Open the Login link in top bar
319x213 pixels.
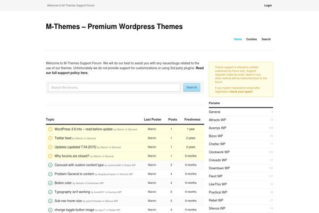tap(268, 5)
